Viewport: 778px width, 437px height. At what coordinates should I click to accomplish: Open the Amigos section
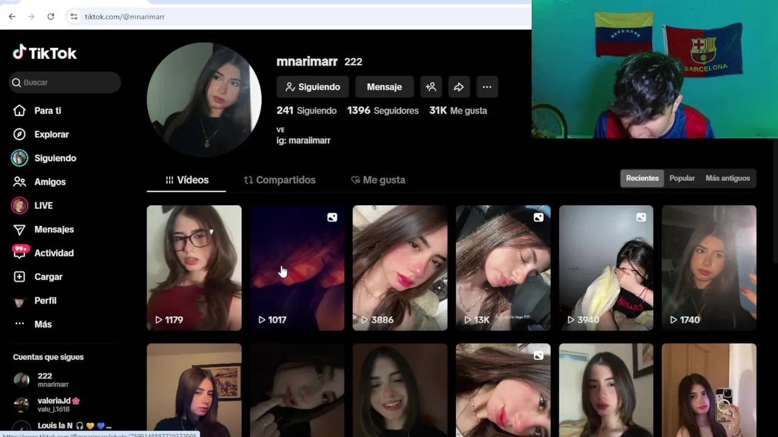click(40, 181)
